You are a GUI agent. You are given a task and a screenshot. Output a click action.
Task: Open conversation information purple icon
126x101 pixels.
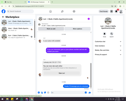point(89,19)
